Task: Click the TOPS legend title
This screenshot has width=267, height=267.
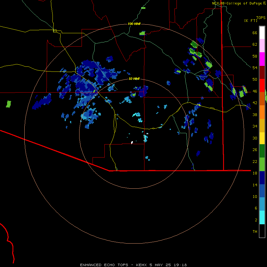Action: tap(261, 18)
